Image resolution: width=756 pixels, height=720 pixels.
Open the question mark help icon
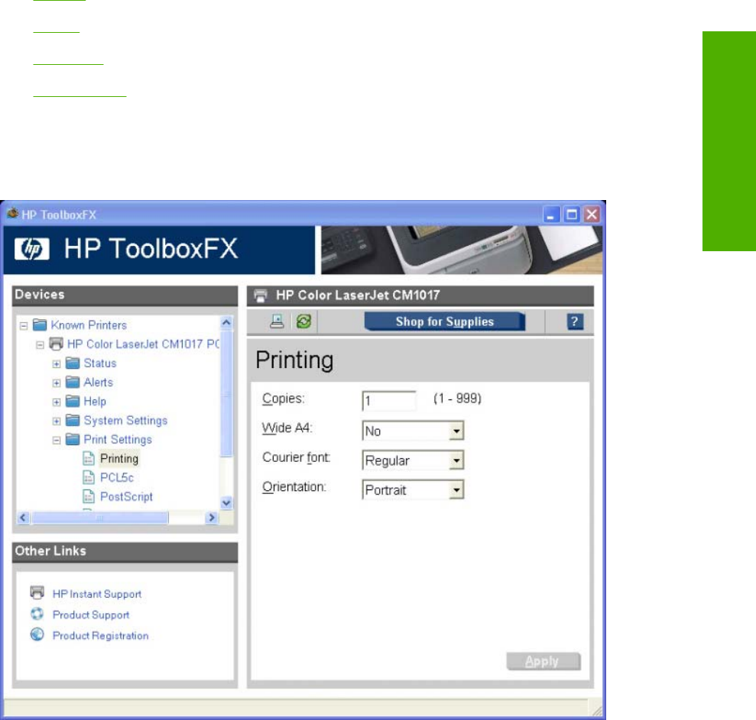574,321
